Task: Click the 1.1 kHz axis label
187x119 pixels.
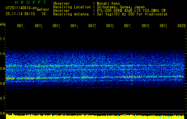Action: pos(2,39)
